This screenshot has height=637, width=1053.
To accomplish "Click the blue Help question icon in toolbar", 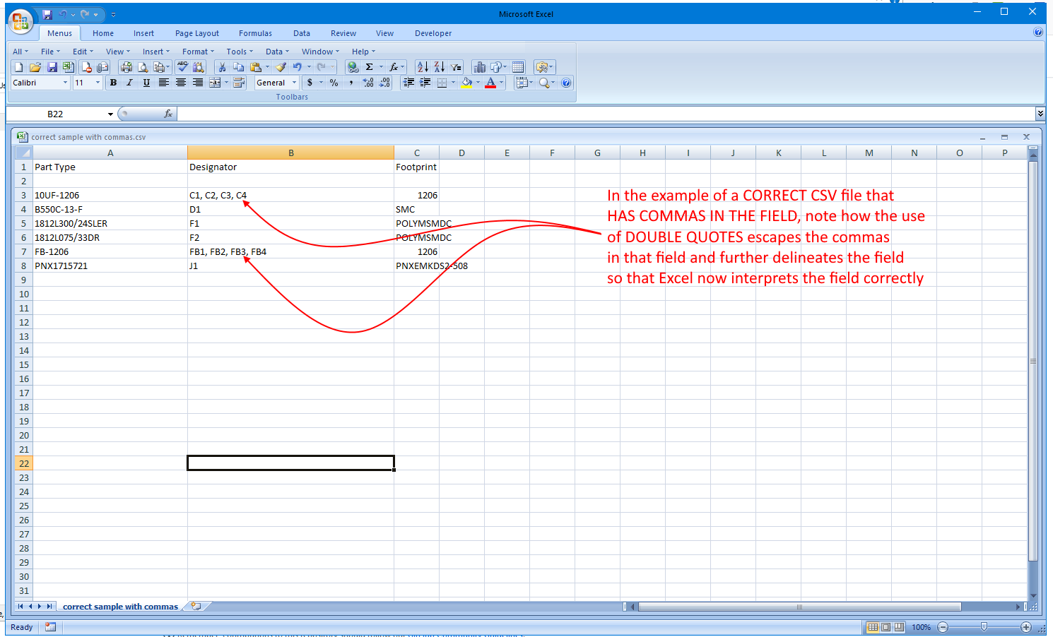I will (566, 83).
